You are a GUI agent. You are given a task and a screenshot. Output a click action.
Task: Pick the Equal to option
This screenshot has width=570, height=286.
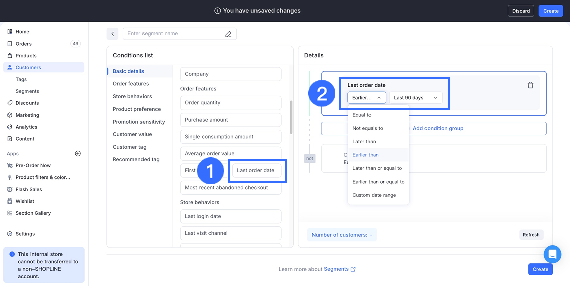(x=362, y=115)
